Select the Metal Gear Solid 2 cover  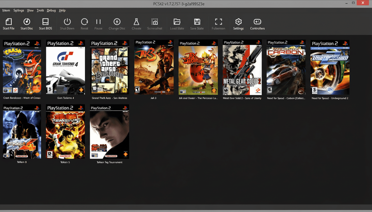[x=242, y=67]
